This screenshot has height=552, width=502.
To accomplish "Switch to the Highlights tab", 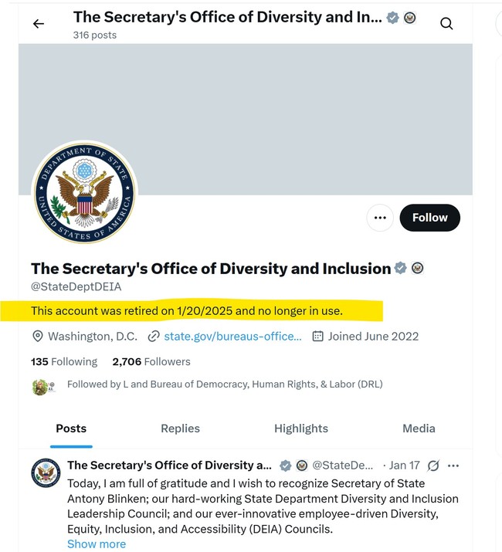I will (x=301, y=428).
